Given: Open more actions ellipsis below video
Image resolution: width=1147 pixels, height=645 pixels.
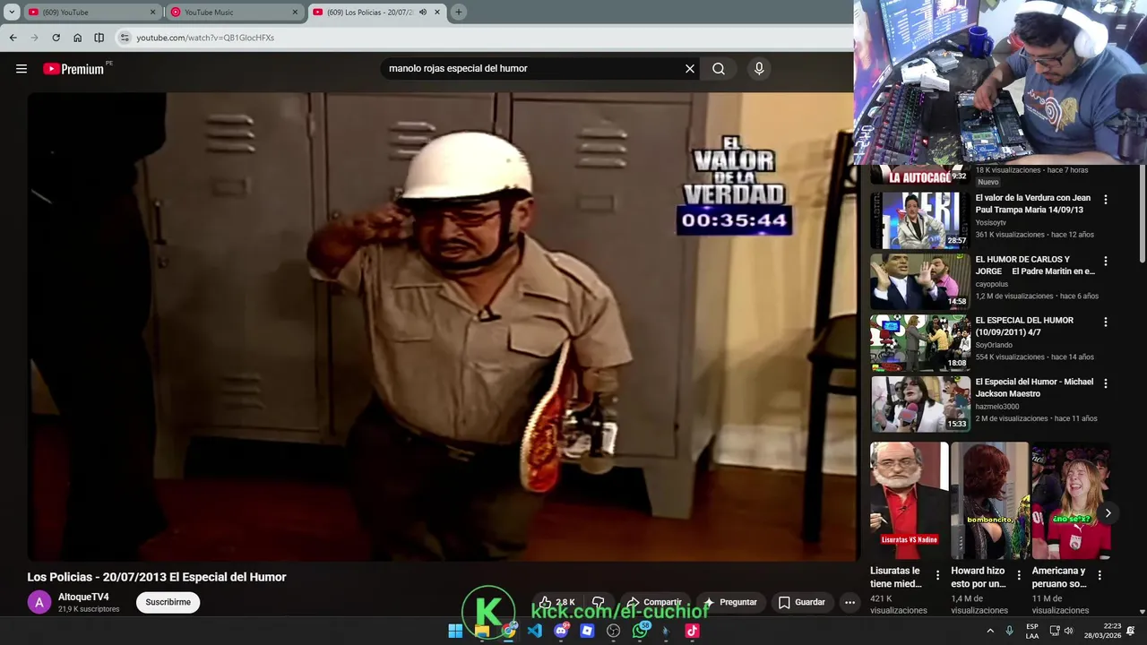Looking at the screenshot, I should 849,602.
